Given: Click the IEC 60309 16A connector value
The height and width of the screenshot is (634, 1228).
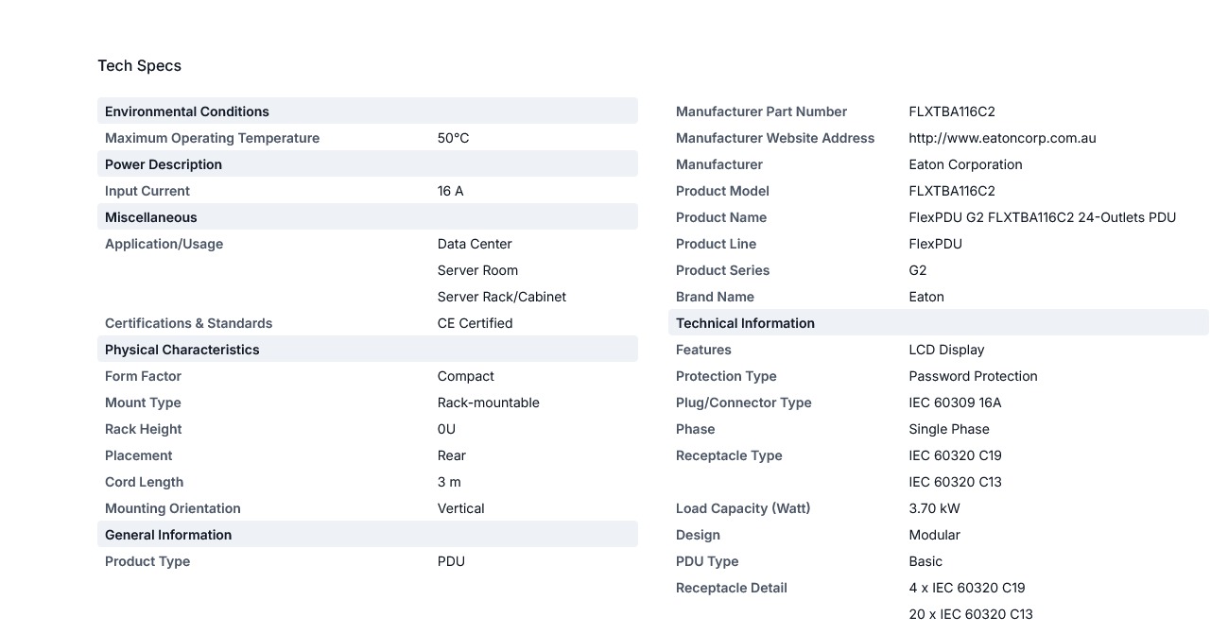Looking at the screenshot, I should click(955, 403).
